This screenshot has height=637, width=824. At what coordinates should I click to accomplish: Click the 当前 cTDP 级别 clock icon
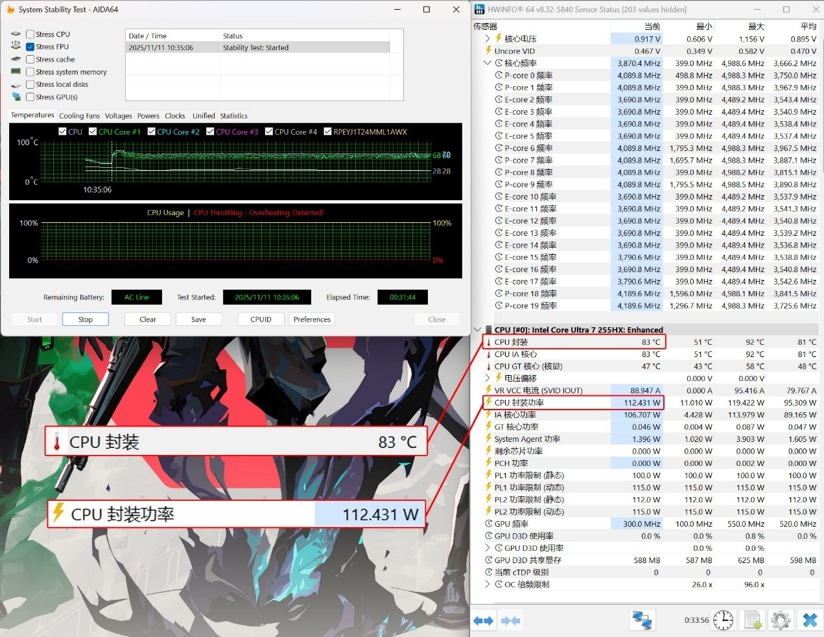489,572
